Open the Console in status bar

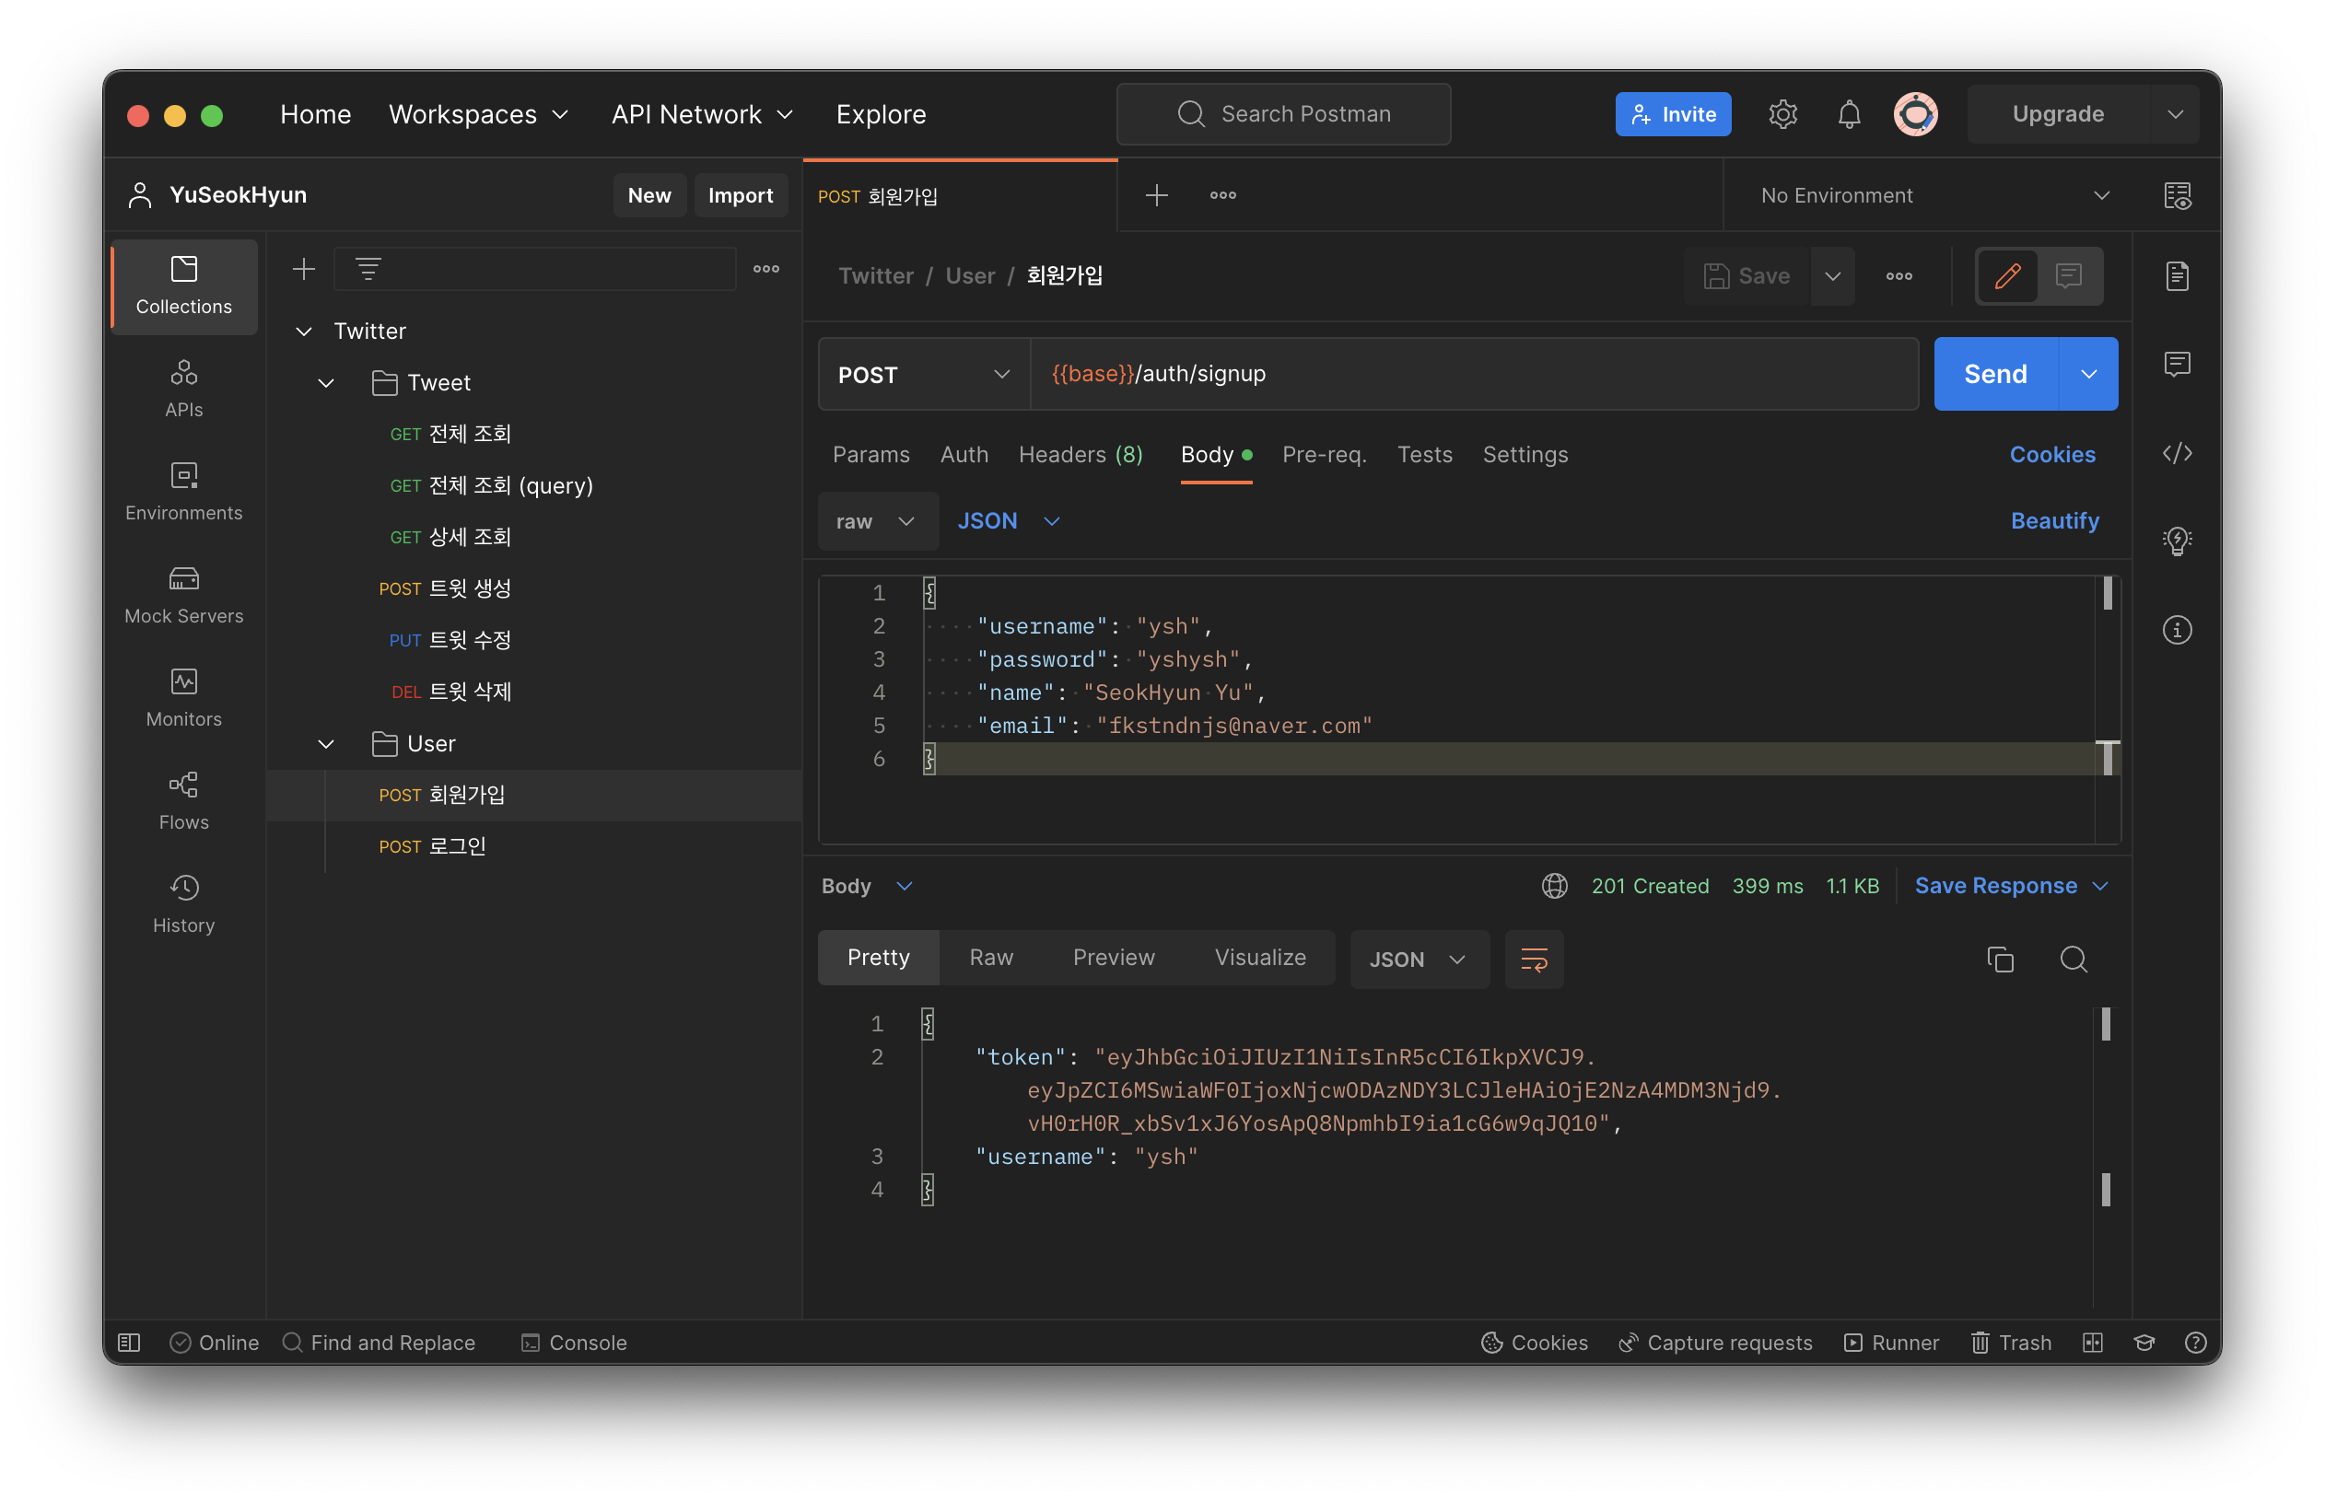click(574, 1344)
